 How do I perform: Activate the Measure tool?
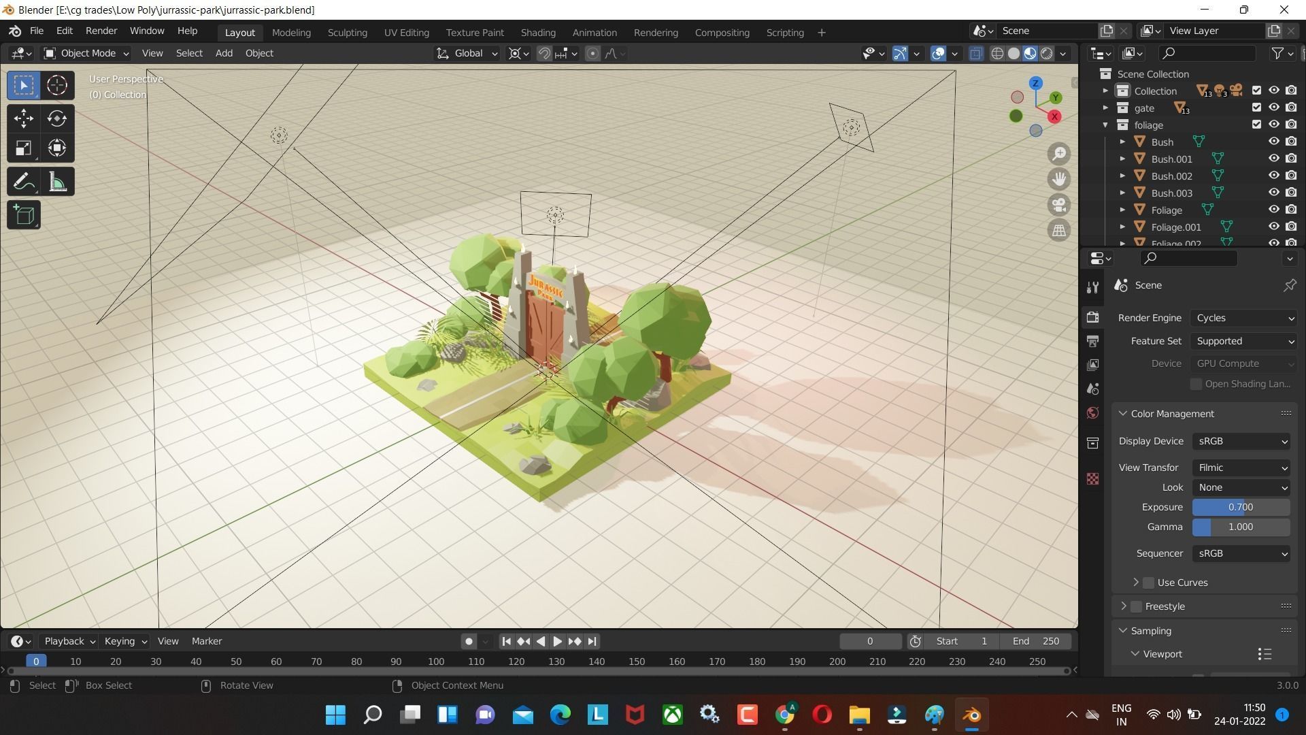(x=57, y=182)
